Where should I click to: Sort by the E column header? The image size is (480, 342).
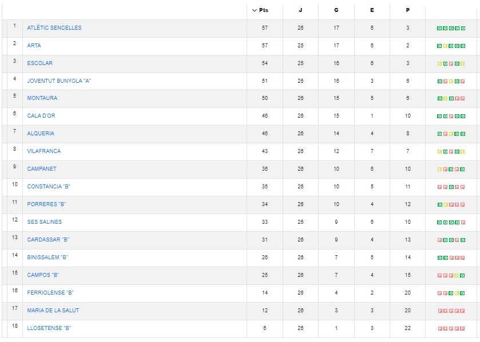[372, 10]
